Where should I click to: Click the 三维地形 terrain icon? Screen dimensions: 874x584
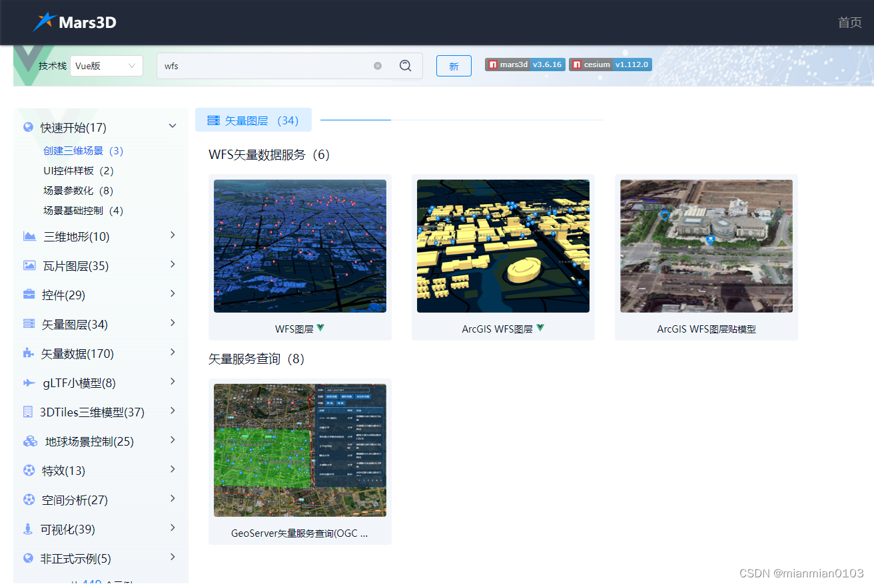click(x=29, y=237)
